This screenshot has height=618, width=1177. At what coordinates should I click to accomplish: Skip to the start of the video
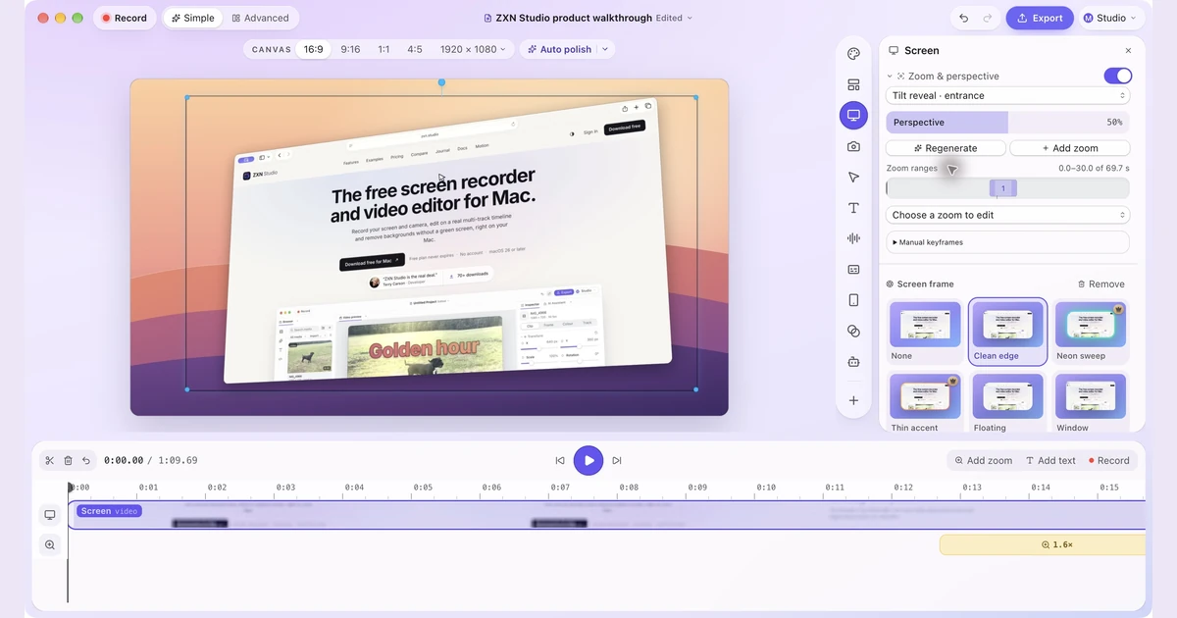click(560, 460)
